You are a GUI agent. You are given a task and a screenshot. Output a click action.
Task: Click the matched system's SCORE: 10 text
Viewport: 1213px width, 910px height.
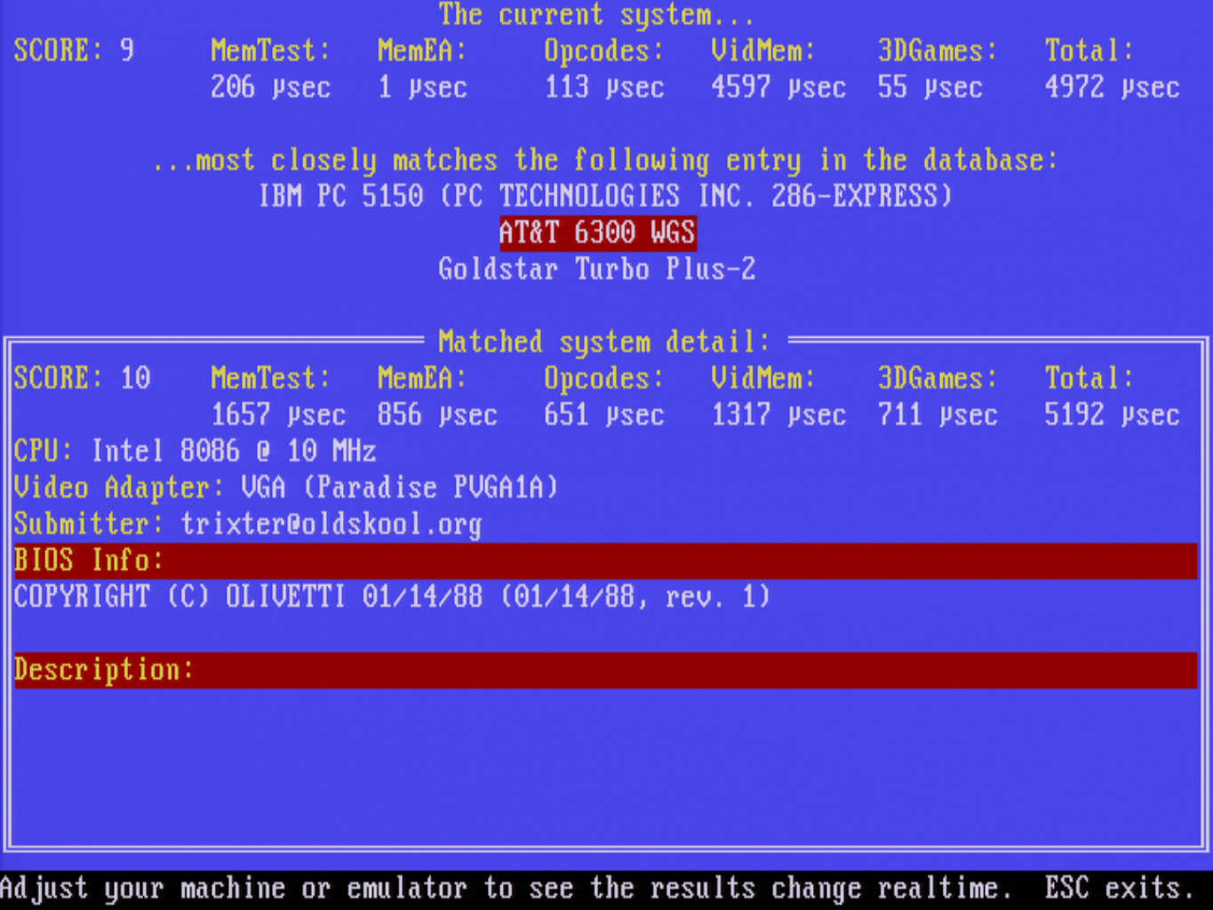point(82,379)
